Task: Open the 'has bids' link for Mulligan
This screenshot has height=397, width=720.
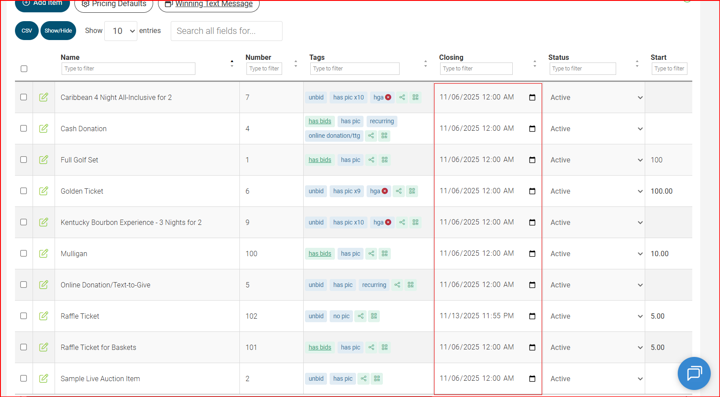Action: [x=320, y=254]
